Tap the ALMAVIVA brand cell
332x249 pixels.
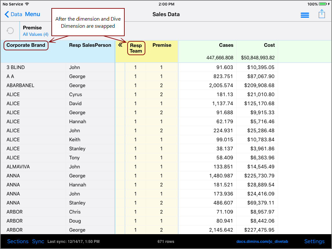pyautogui.click(x=19, y=167)
